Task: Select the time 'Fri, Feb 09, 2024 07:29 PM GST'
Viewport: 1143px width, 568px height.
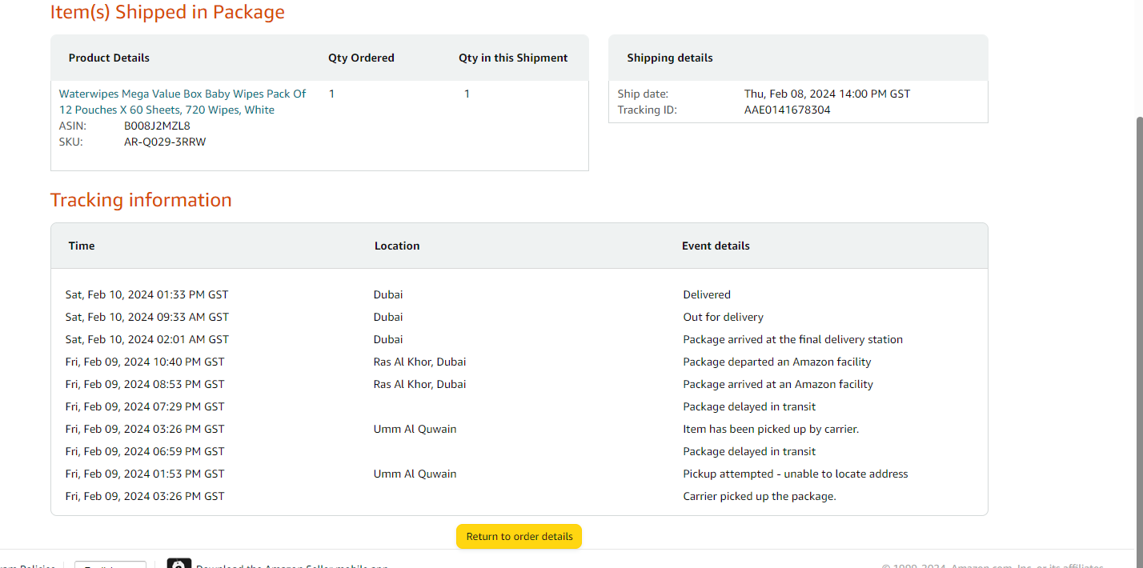Action: 145,406
